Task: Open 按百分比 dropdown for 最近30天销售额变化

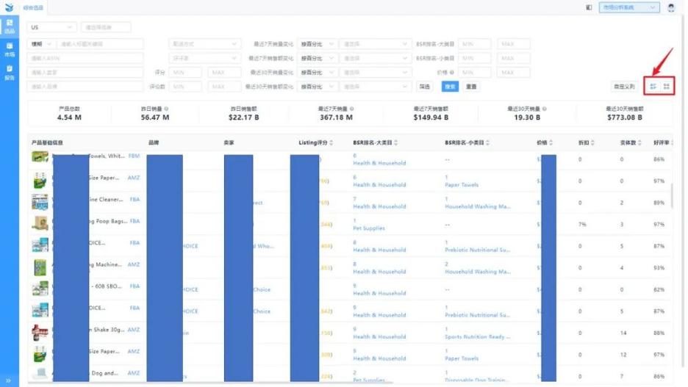Action: tap(318, 87)
